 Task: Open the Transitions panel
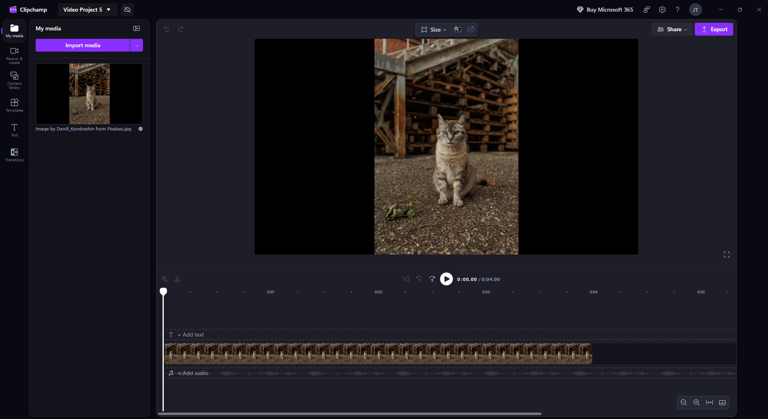coord(14,155)
